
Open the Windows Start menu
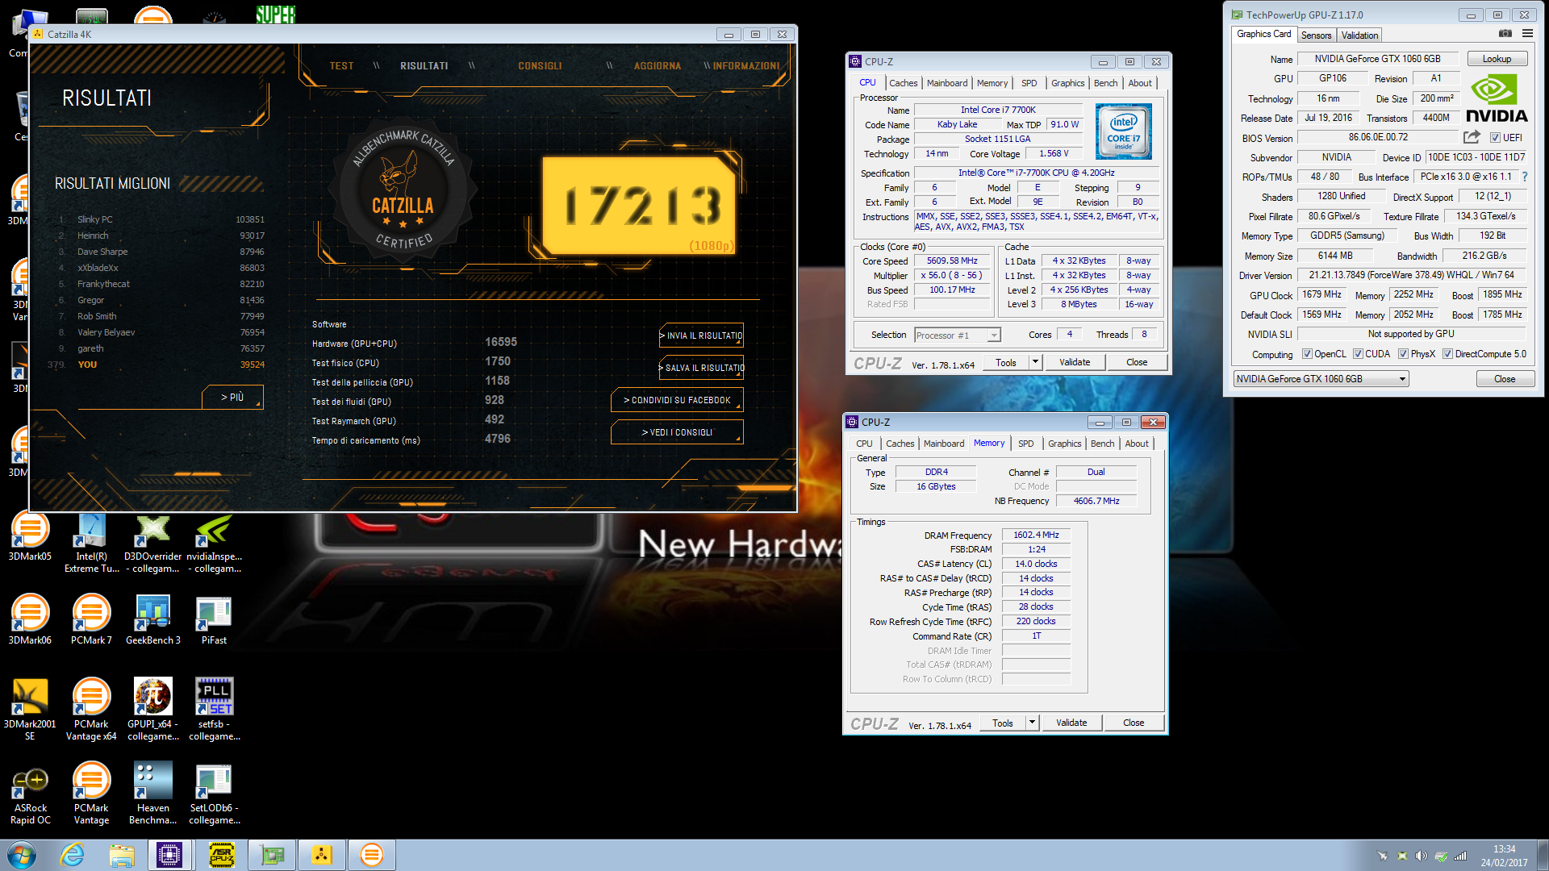click(x=22, y=855)
